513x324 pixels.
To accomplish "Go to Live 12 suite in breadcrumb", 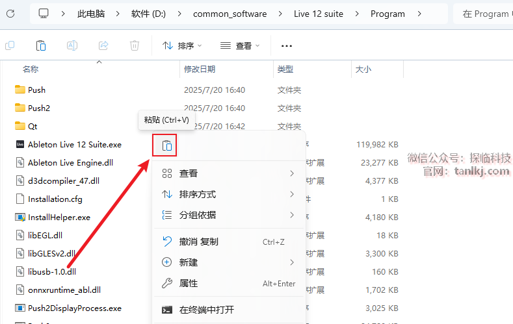I will point(319,14).
